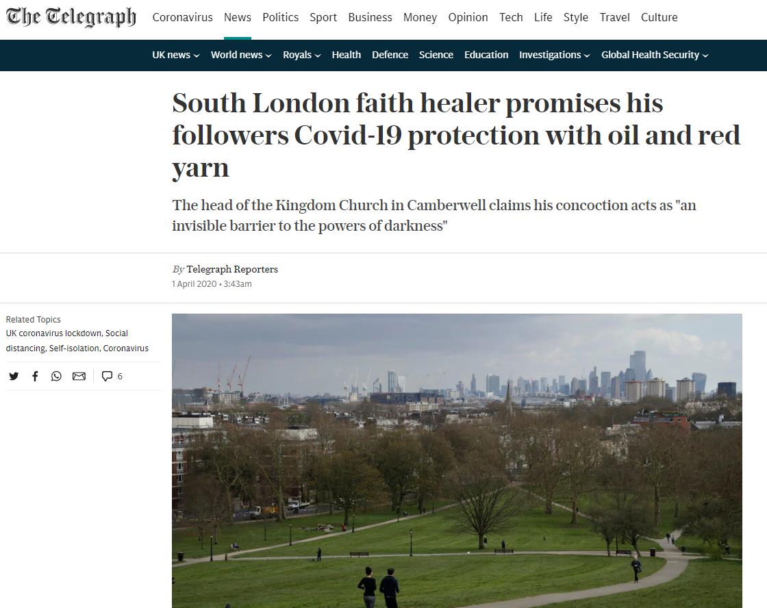
Task: Share via WhatsApp icon
Action: coord(56,376)
